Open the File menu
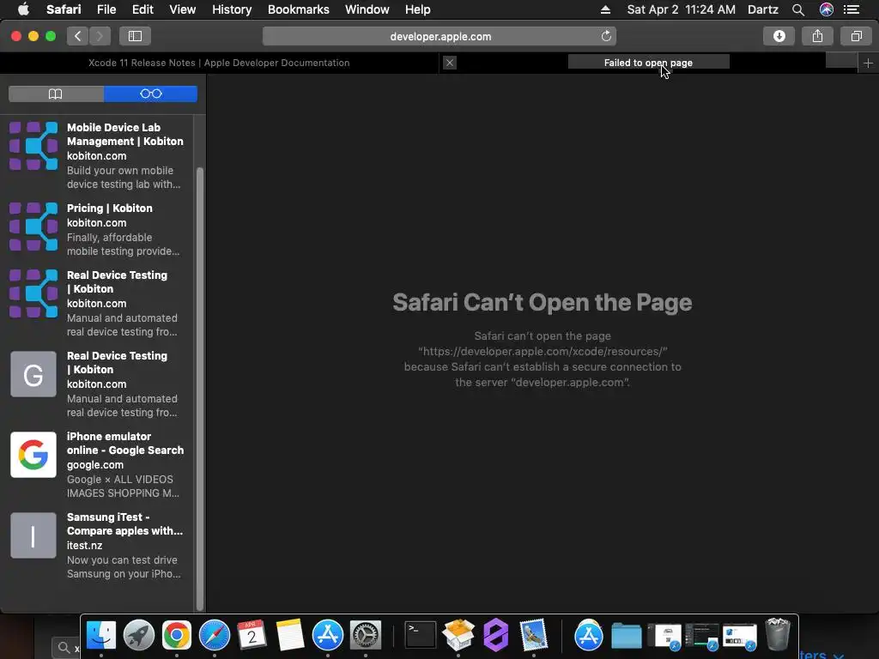The width and height of the screenshot is (879, 659). pos(106,9)
